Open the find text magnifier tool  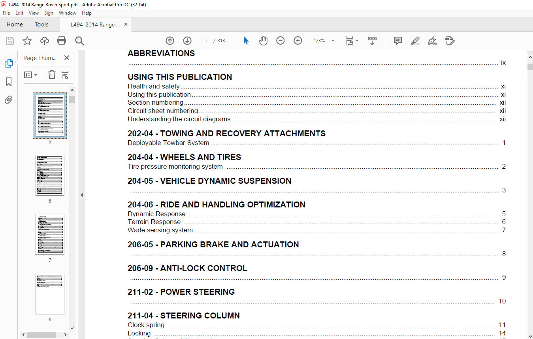click(79, 41)
